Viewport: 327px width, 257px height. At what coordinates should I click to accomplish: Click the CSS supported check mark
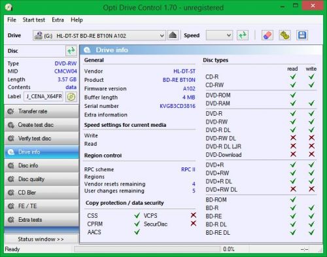[x=137, y=215]
